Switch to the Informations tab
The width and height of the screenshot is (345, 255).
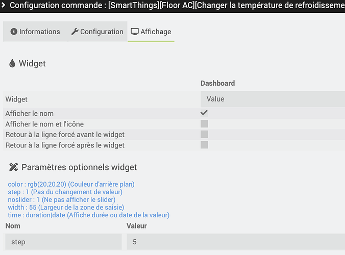pos(35,32)
